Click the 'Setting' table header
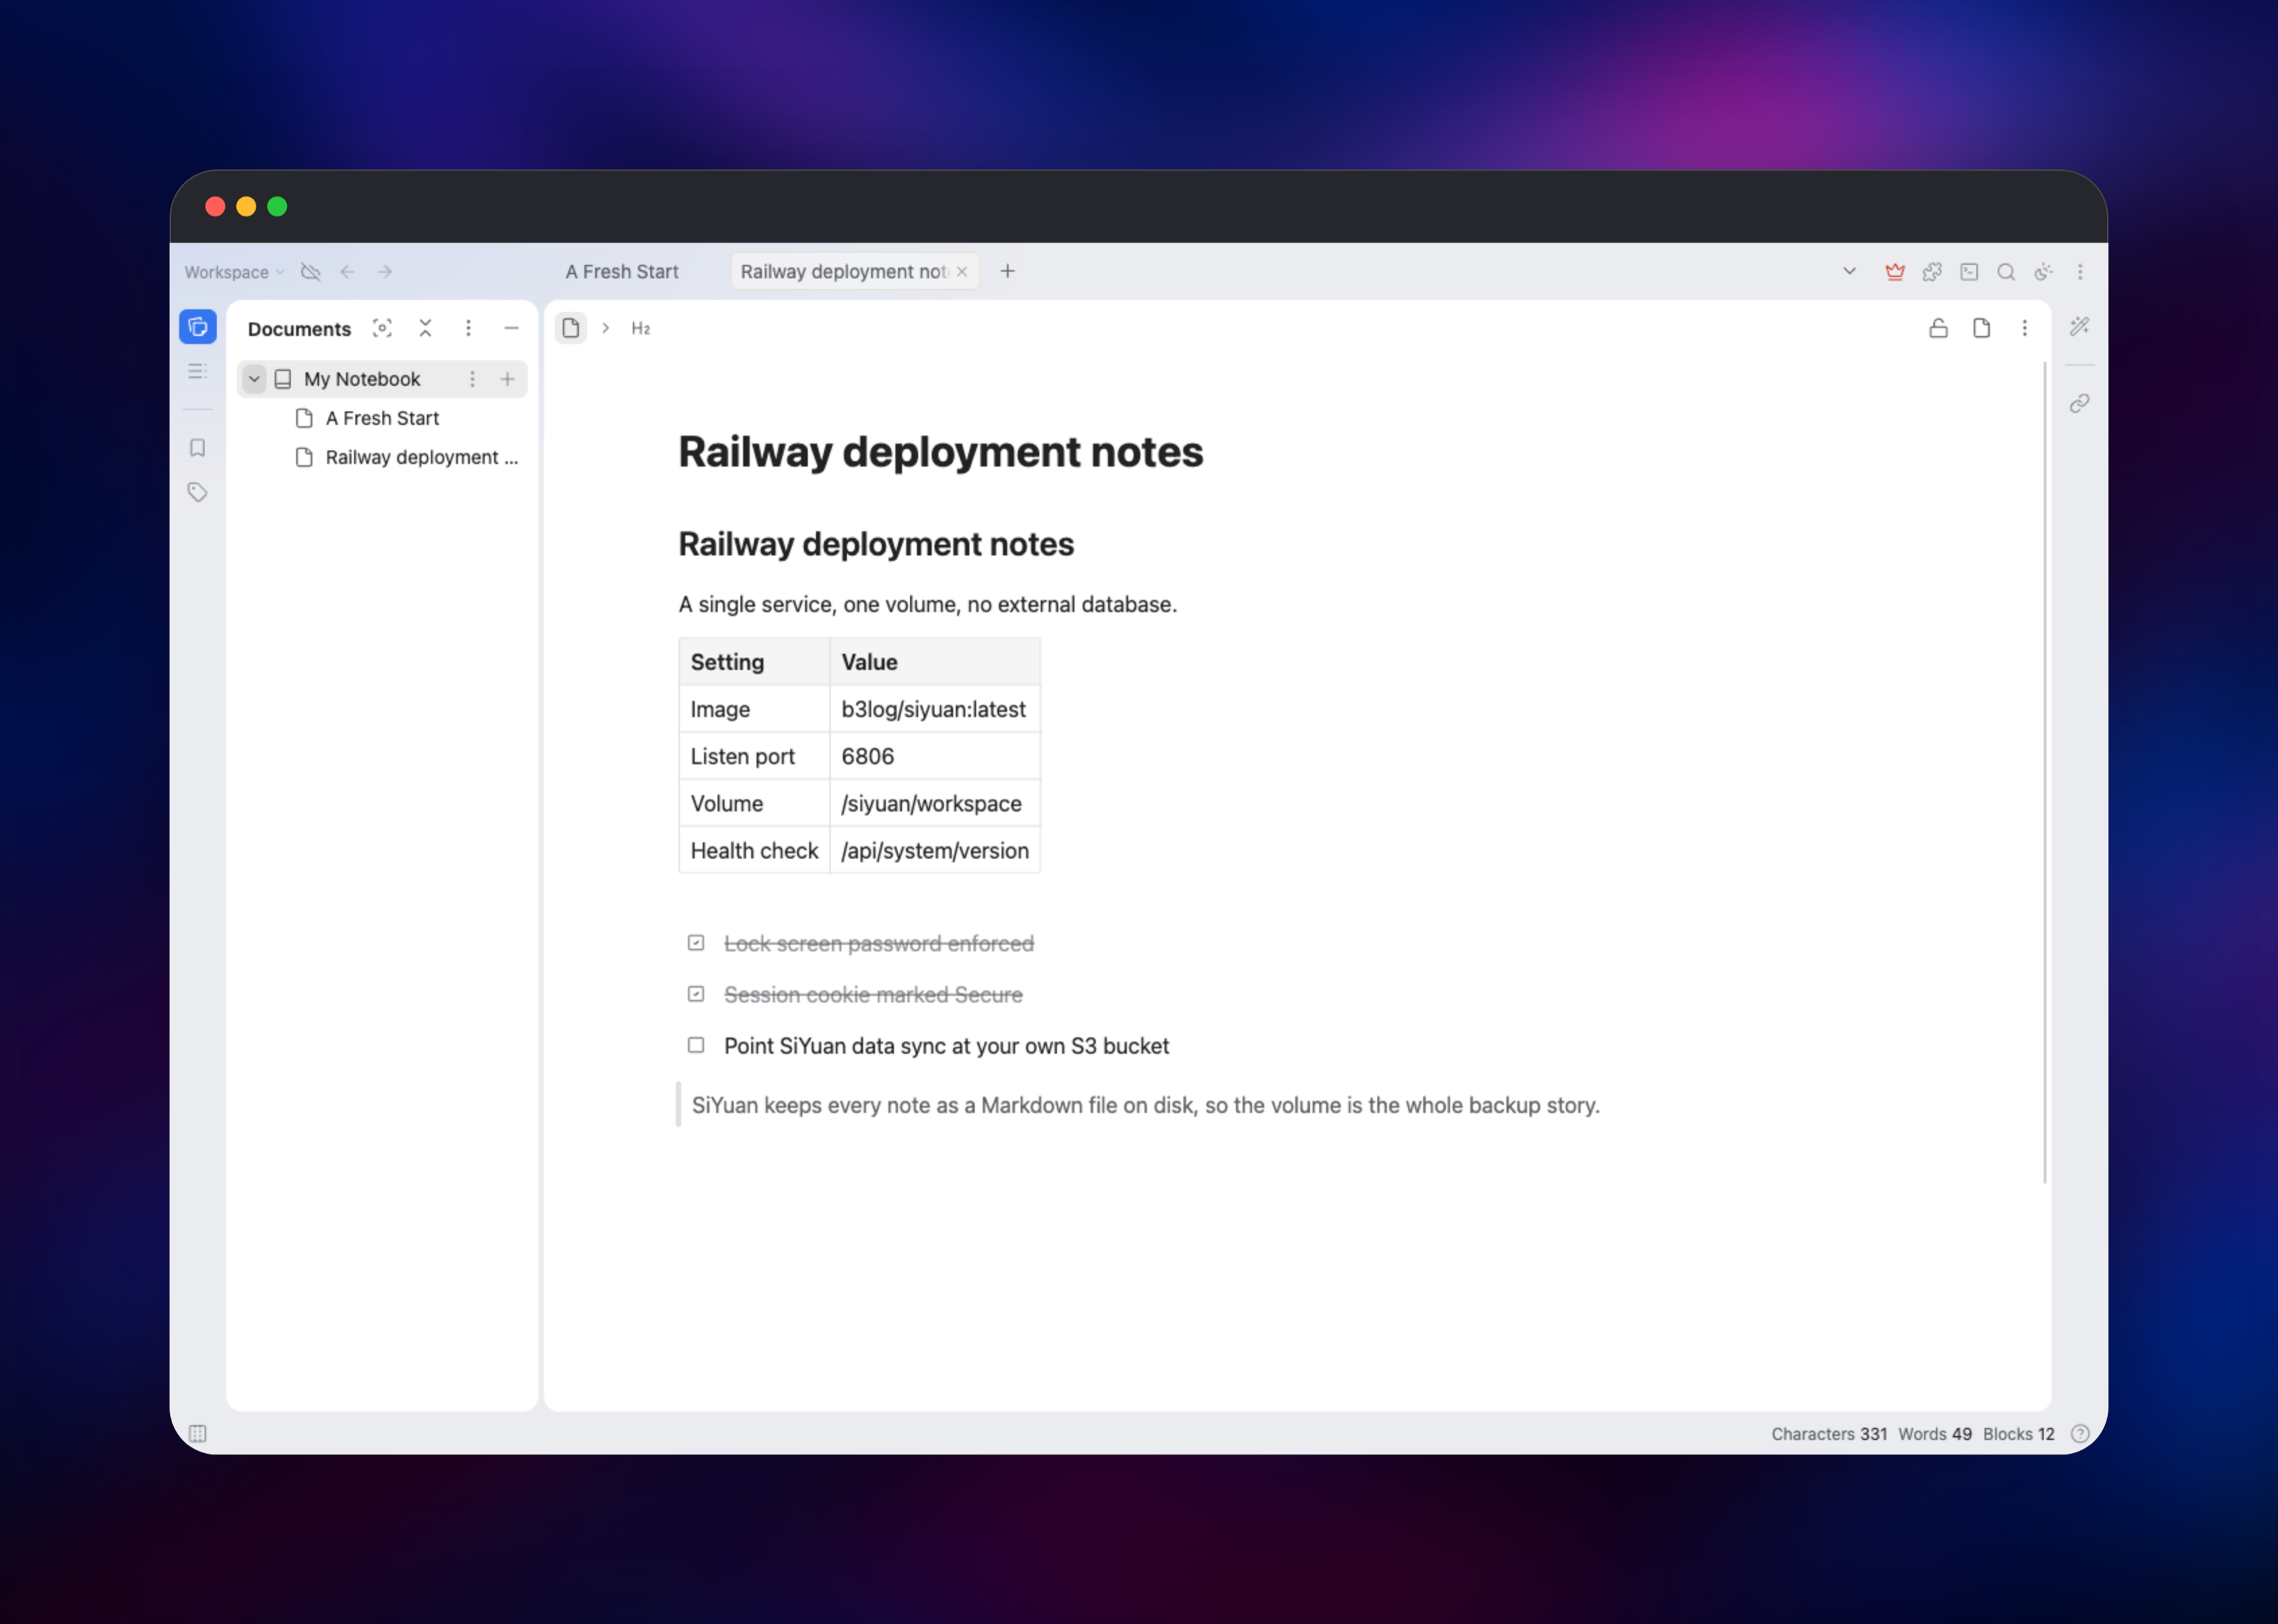Image resolution: width=2278 pixels, height=1624 pixels. [x=755, y=662]
